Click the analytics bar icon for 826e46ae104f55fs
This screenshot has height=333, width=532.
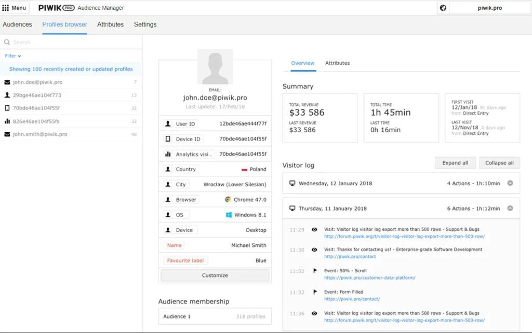pyautogui.click(x=7, y=121)
